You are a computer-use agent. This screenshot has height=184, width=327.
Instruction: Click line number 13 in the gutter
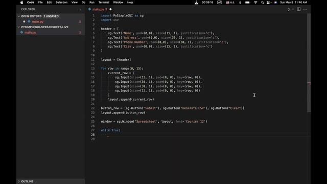93,68
